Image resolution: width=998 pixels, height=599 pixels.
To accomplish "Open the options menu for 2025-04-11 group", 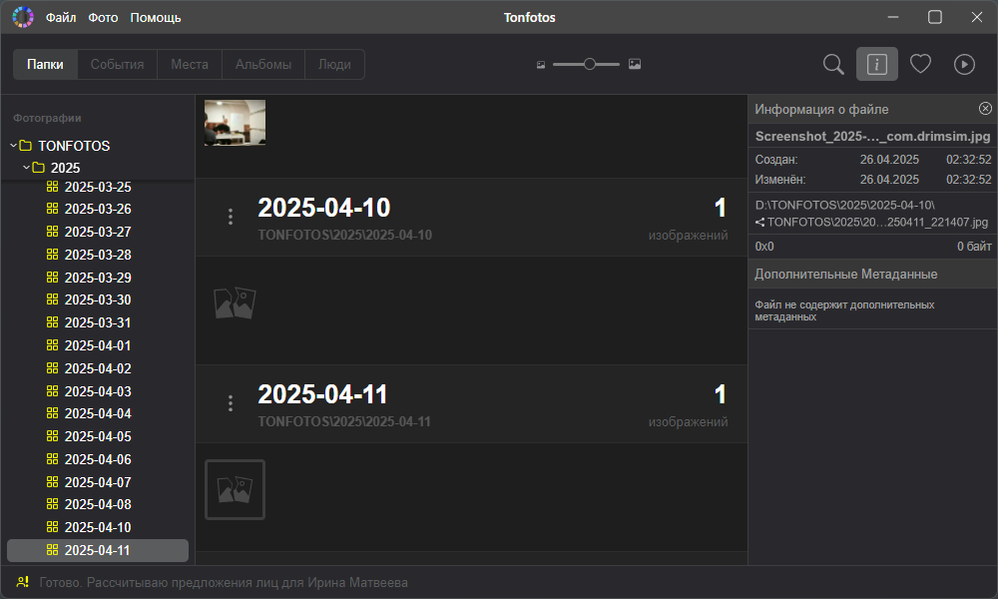I will (231, 403).
